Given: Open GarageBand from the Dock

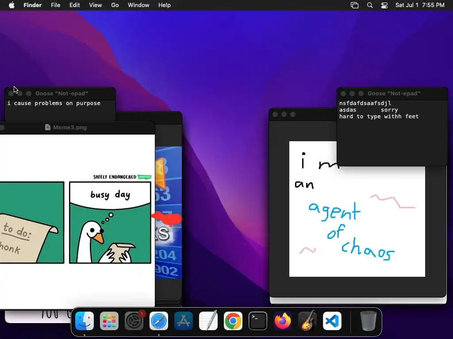Looking at the screenshot, I should pos(307,321).
